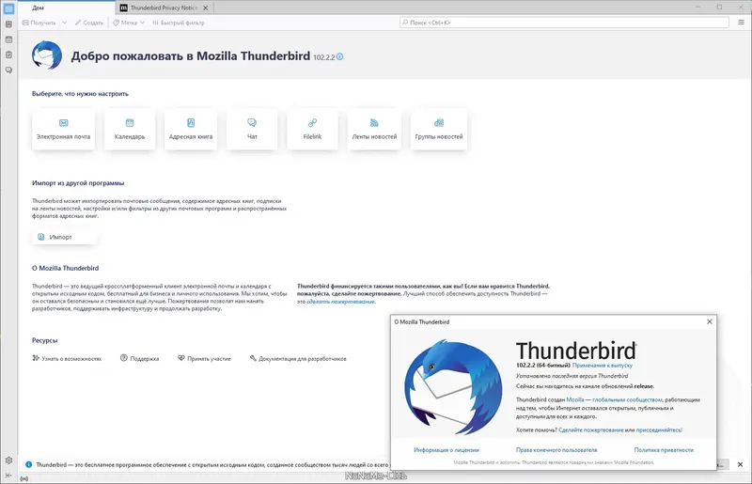Expand the Получить dropdown arrow
This screenshot has width=752, height=484.
point(64,23)
